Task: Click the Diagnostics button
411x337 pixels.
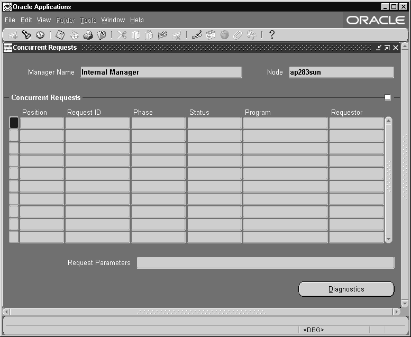Action: 346,289
